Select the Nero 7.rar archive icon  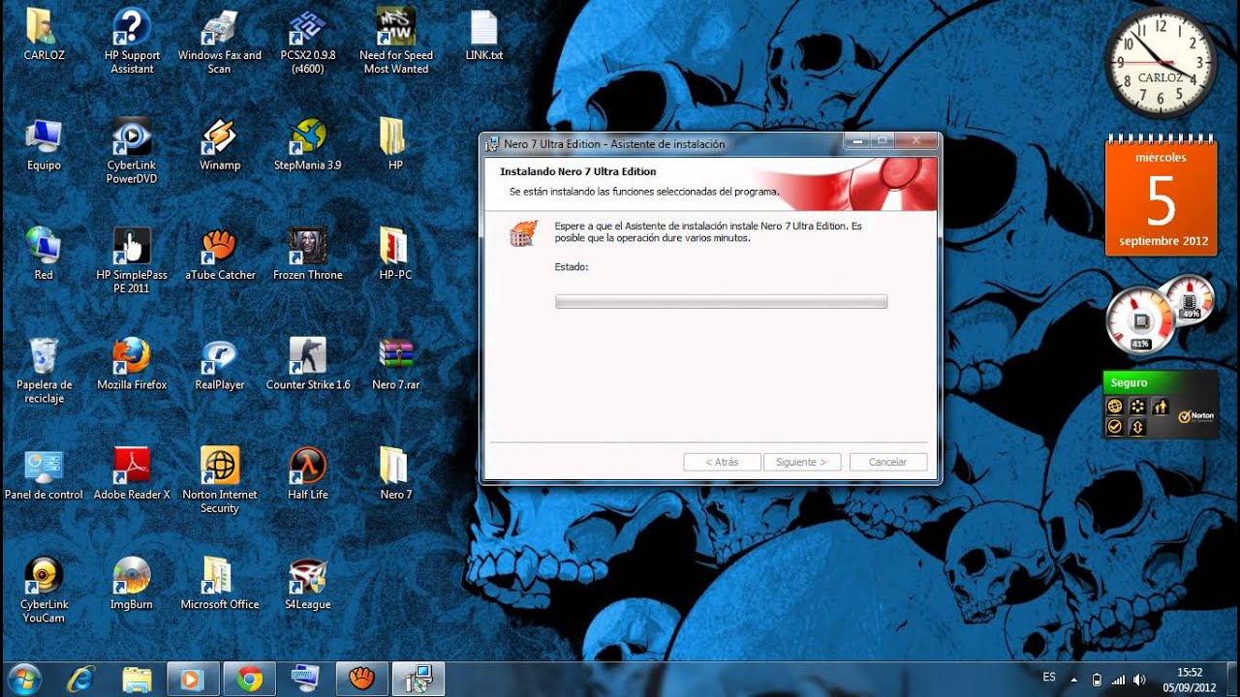click(395, 363)
